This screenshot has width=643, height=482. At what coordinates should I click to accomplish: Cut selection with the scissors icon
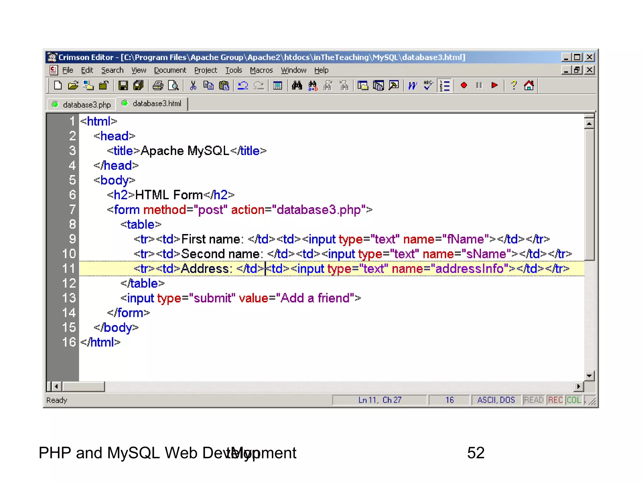[193, 85]
